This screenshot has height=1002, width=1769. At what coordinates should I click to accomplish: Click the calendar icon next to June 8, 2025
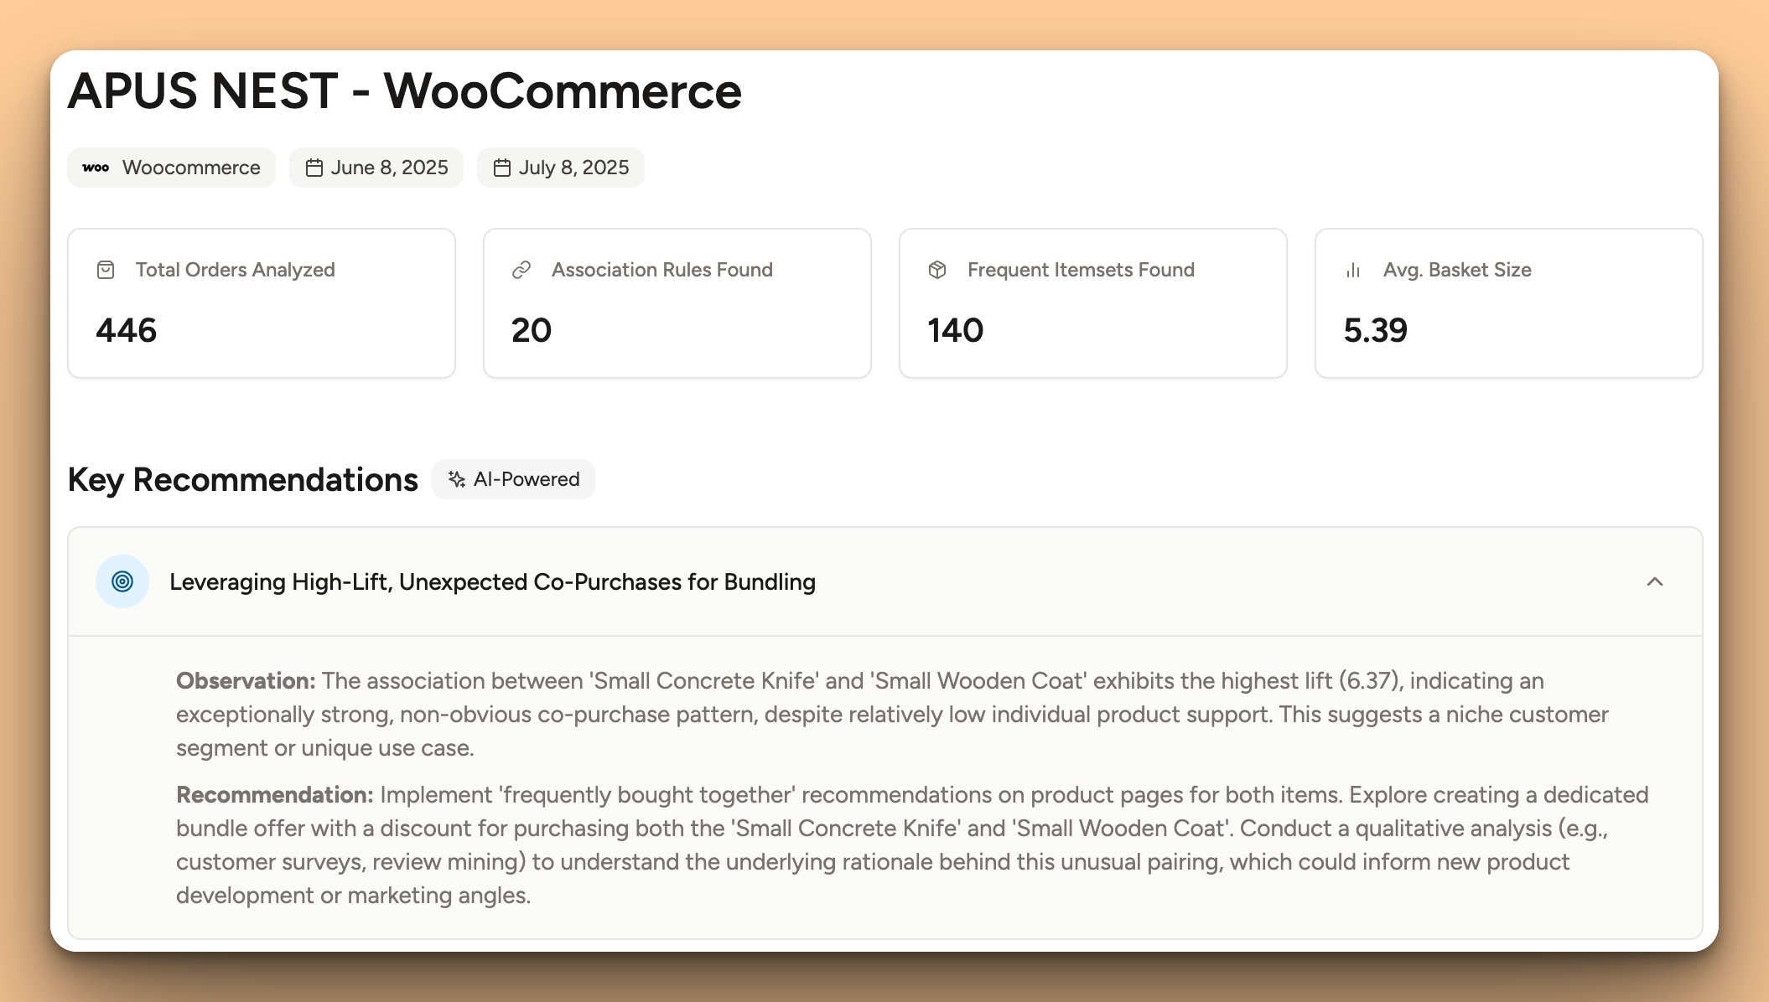(314, 167)
